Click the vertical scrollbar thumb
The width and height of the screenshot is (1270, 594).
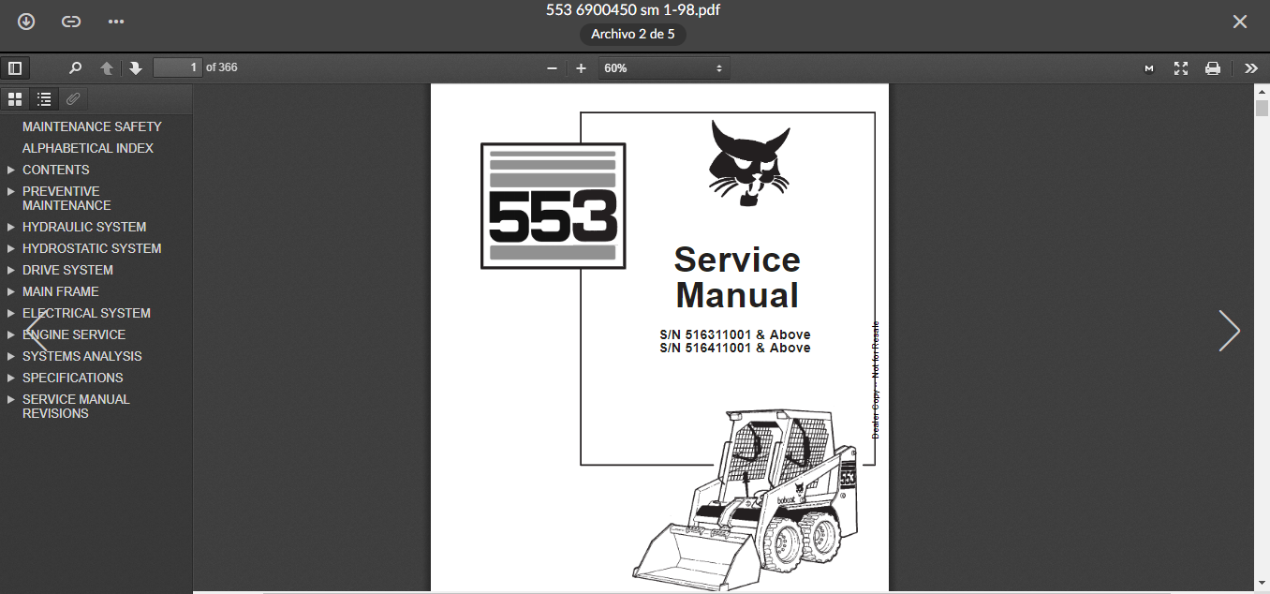coord(1262,108)
